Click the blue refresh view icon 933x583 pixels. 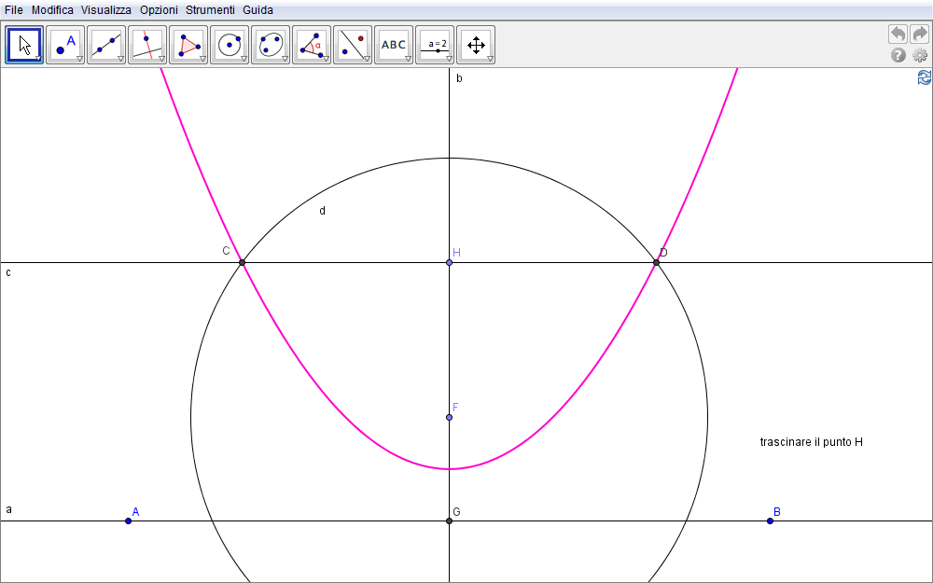924,77
